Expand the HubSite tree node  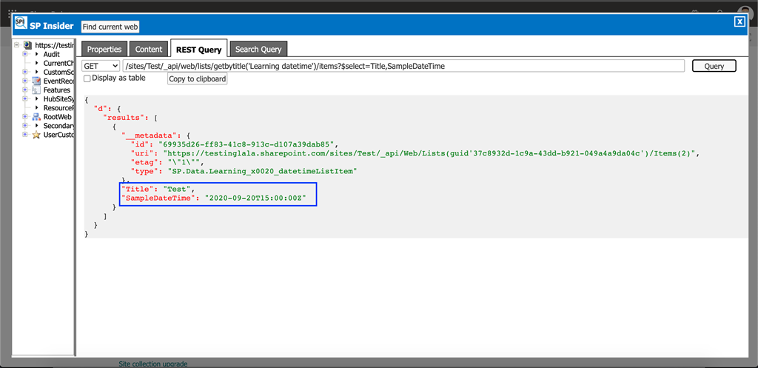(24, 98)
